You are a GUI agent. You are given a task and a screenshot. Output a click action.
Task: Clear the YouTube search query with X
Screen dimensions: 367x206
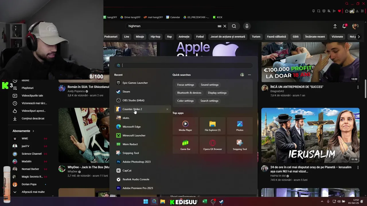coord(225,26)
